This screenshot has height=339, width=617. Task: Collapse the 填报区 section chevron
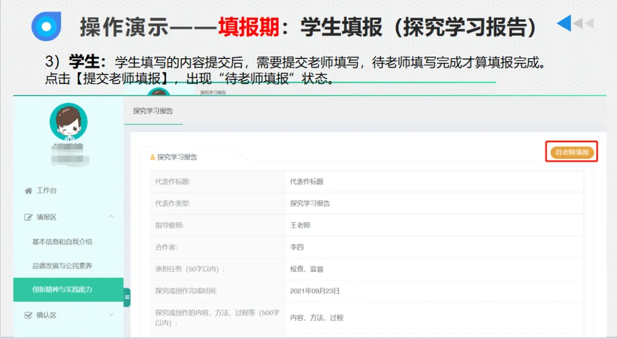point(110,216)
